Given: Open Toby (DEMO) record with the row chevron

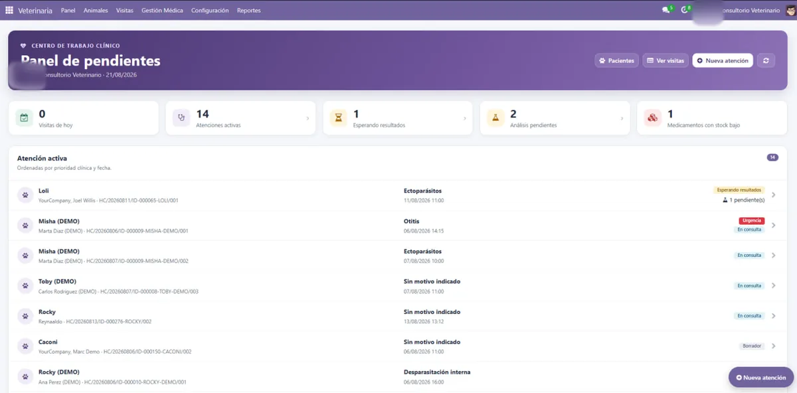Looking at the screenshot, I should point(774,286).
